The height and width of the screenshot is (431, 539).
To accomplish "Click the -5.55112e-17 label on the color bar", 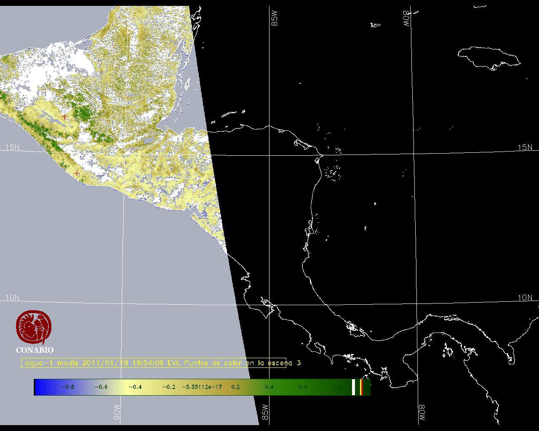I will click(202, 387).
